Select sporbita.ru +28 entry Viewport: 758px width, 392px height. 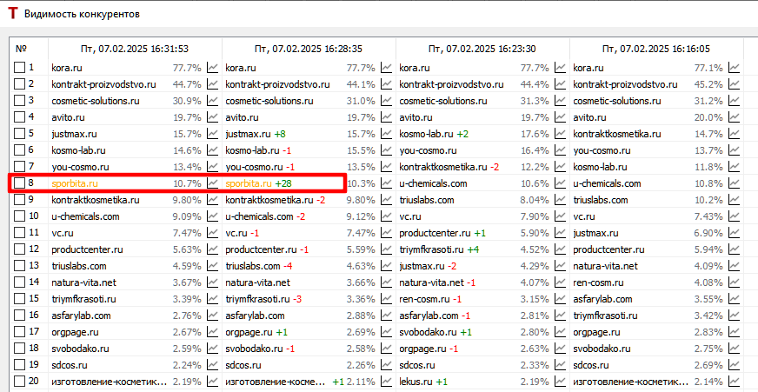pos(309,183)
